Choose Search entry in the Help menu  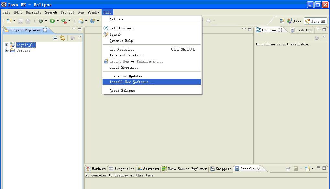152,34
